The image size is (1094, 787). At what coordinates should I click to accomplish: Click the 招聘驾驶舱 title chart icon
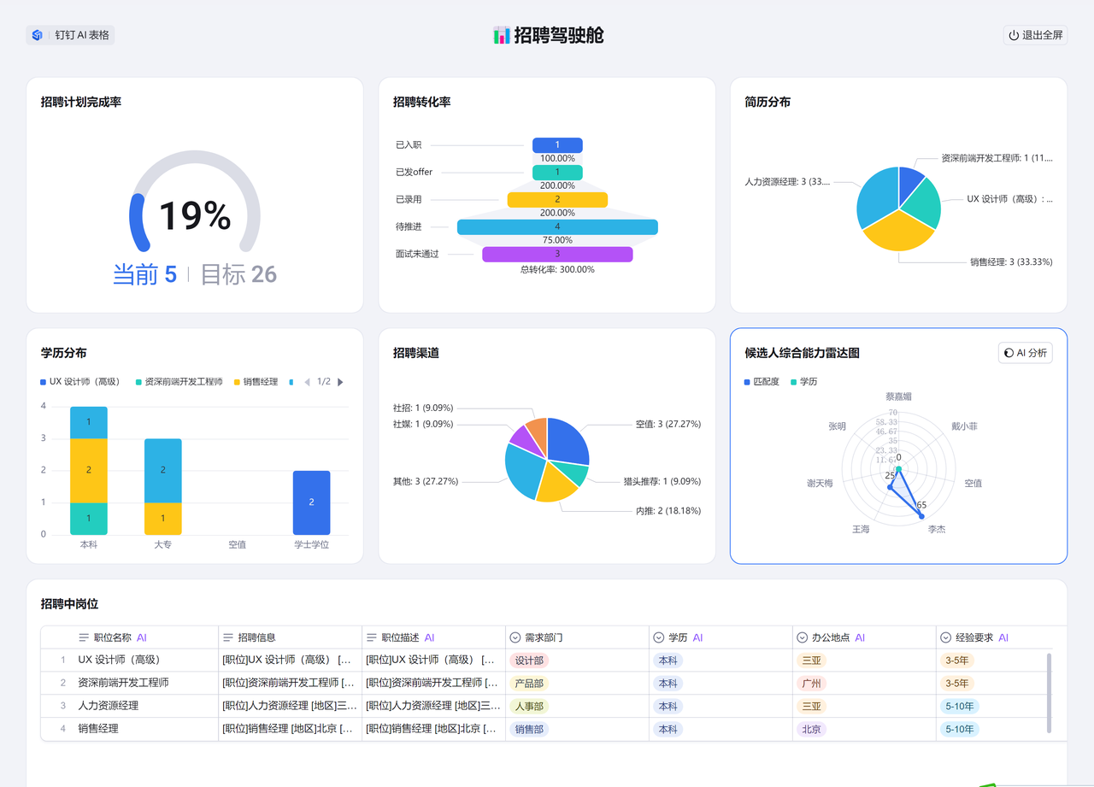click(x=502, y=35)
